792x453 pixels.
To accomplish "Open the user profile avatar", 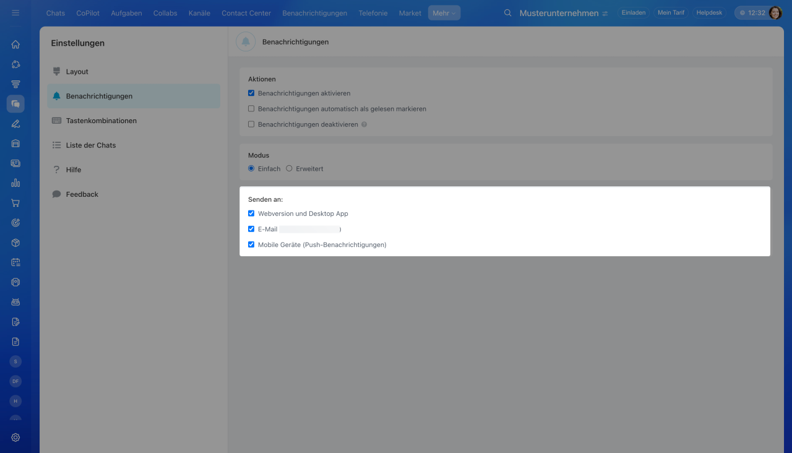I will [x=775, y=13].
